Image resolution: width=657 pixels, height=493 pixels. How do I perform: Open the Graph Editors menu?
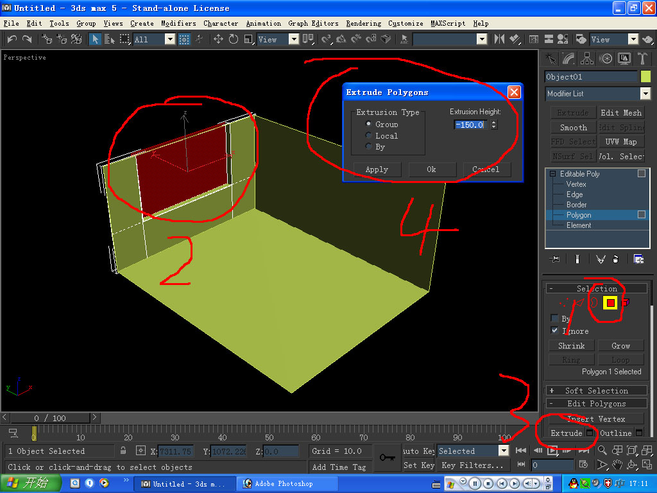click(x=313, y=23)
